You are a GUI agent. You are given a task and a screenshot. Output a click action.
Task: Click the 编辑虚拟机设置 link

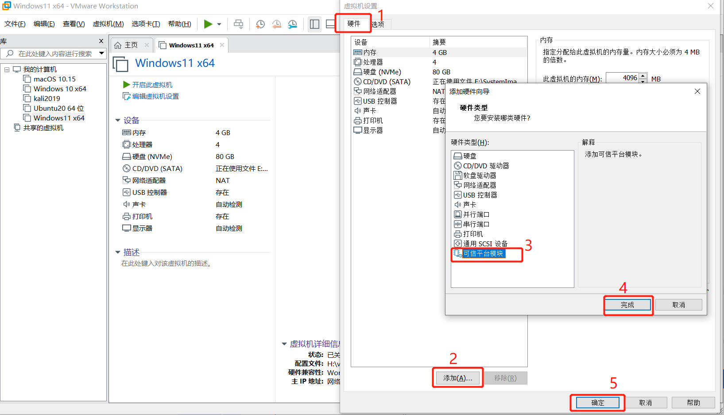(x=155, y=96)
